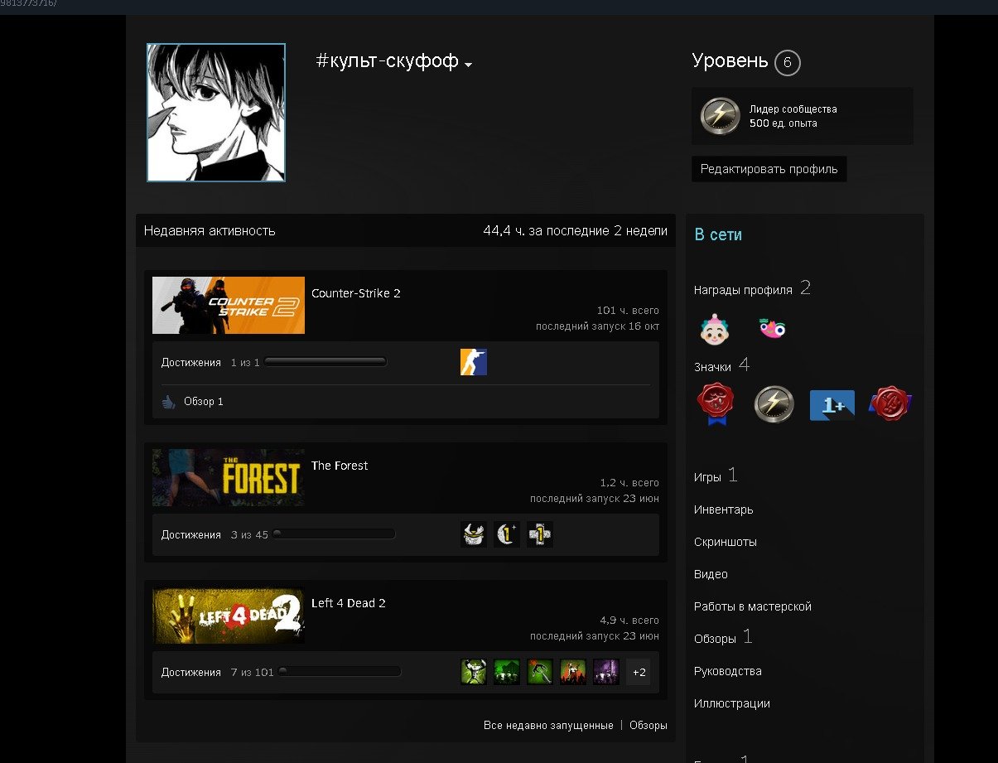Click Все недавно запущенные link
Screen dimensions: 998x763
pyautogui.click(x=548, y=725)
